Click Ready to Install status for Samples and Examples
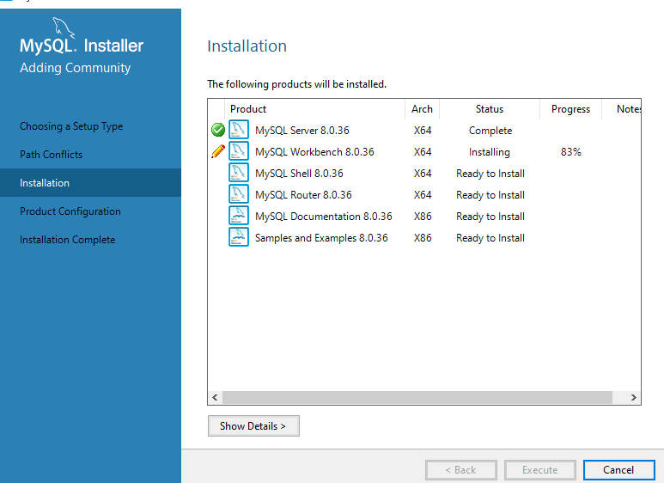The width and height of the screenshot is (664, 483). tap(490, 238)
